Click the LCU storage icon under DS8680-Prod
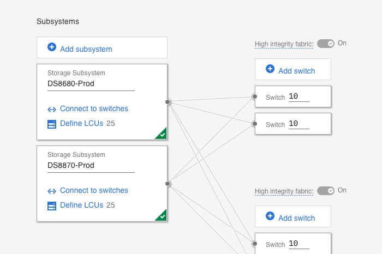This screenshot has width=382, height=254. (x=52, y=124)
